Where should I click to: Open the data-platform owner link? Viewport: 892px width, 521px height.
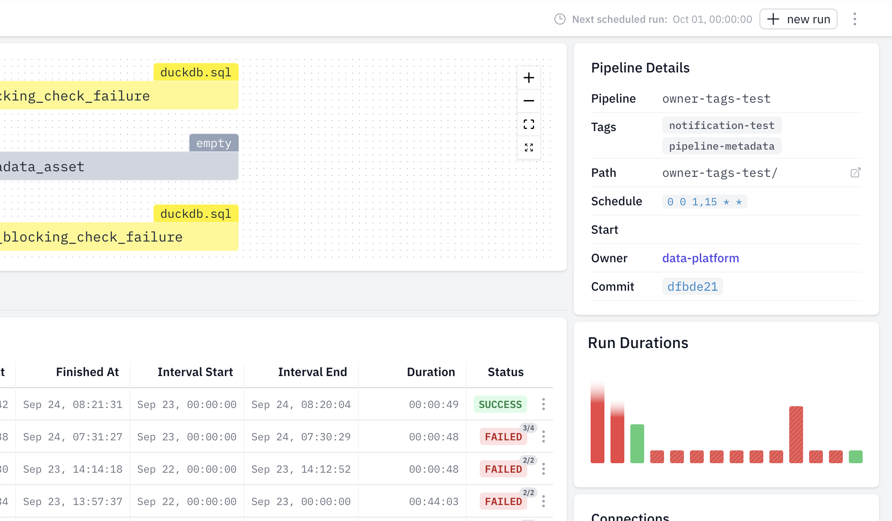(700, 258)
